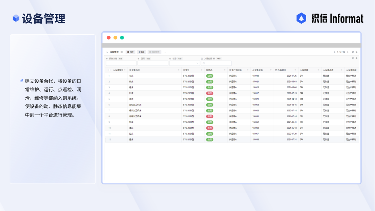Click the 入场时间 date filter input
Image resolution: width=375 pixels, height=211 pixels.
(216, 63)
